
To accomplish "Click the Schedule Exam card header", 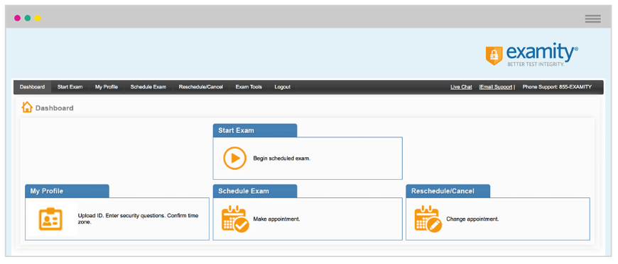I will [x=255, y=191].
